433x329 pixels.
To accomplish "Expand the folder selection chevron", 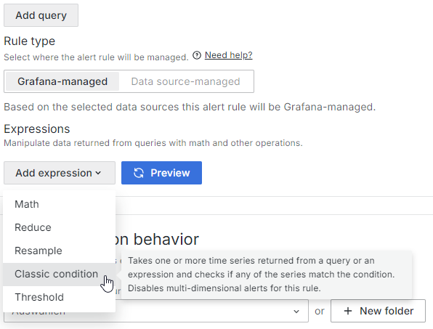I will [296, 312].
